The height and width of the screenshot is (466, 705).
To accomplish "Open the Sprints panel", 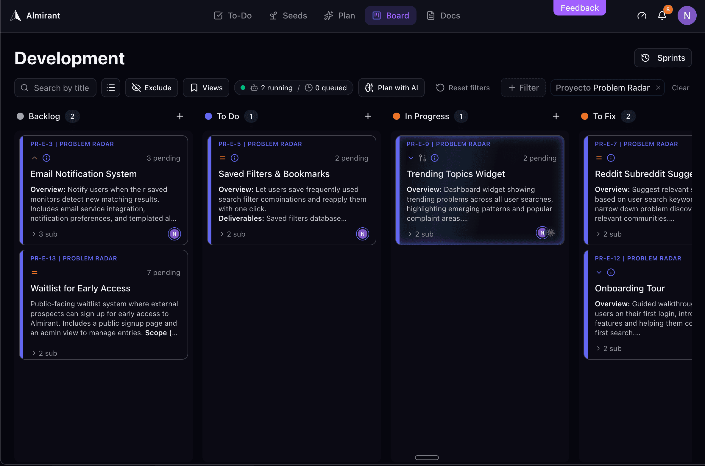I will point(663,58).
